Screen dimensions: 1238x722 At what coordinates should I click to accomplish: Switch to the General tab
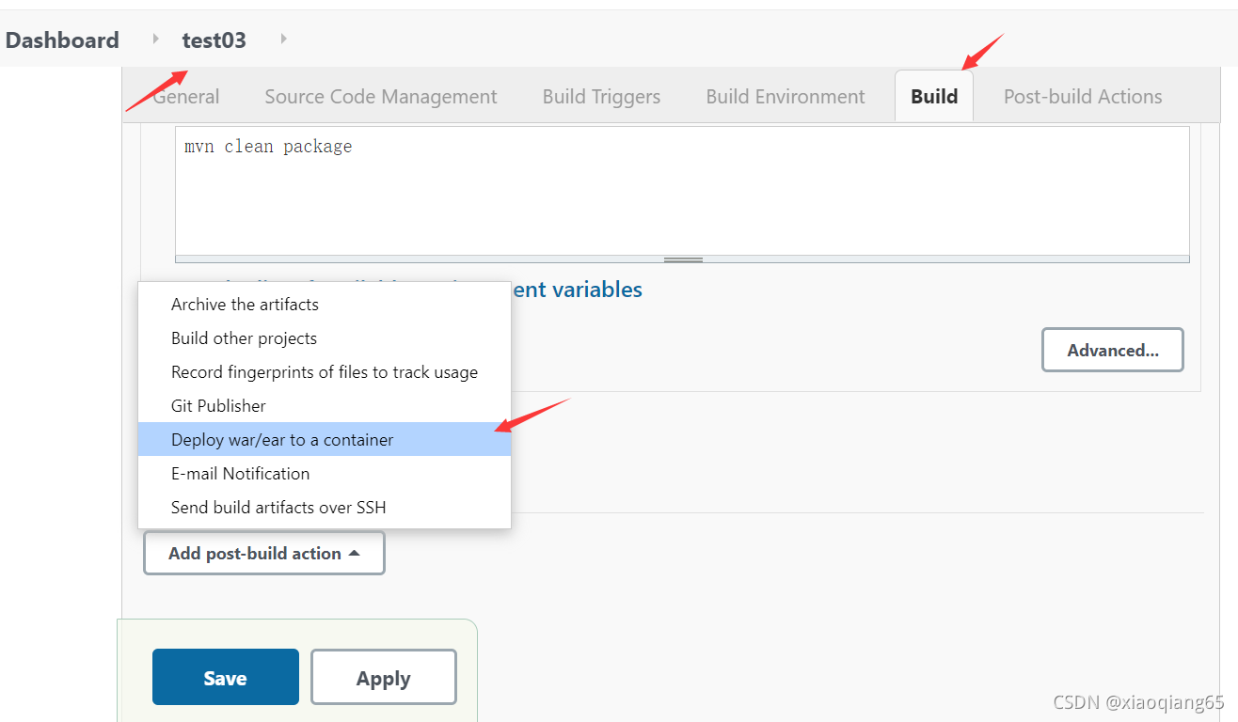coord(185,96)
